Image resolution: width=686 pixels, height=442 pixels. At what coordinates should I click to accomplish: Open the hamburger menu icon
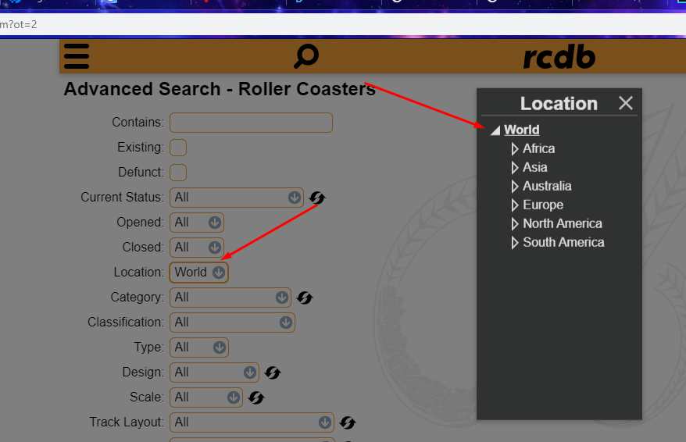[x=77, y=56]
